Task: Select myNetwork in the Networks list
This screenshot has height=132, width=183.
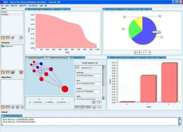Action: click(9, 46)
